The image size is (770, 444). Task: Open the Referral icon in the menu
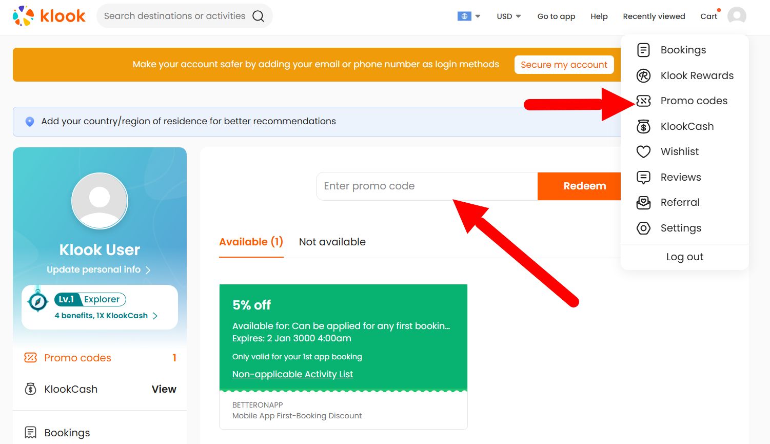point(643,202)
